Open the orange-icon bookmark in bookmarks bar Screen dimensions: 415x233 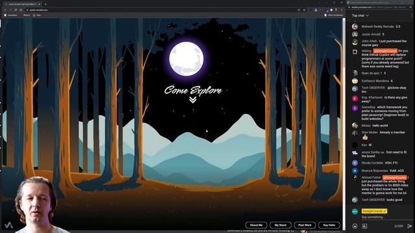pos(37,15)
